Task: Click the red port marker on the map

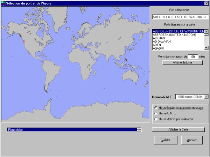Action: tap(24, 42)
